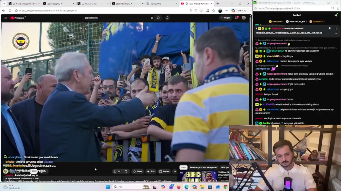Reload the YouTube page

[10, 11]
